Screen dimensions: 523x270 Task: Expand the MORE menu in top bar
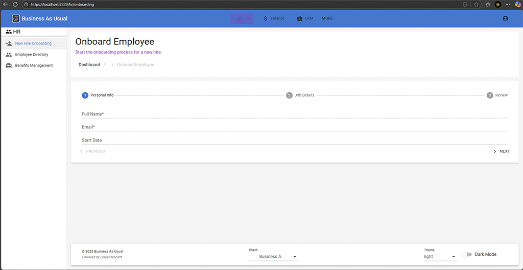[327, 18]
